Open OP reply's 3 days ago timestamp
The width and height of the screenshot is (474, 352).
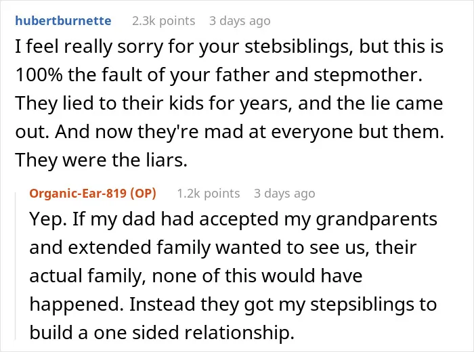(284, 194)
